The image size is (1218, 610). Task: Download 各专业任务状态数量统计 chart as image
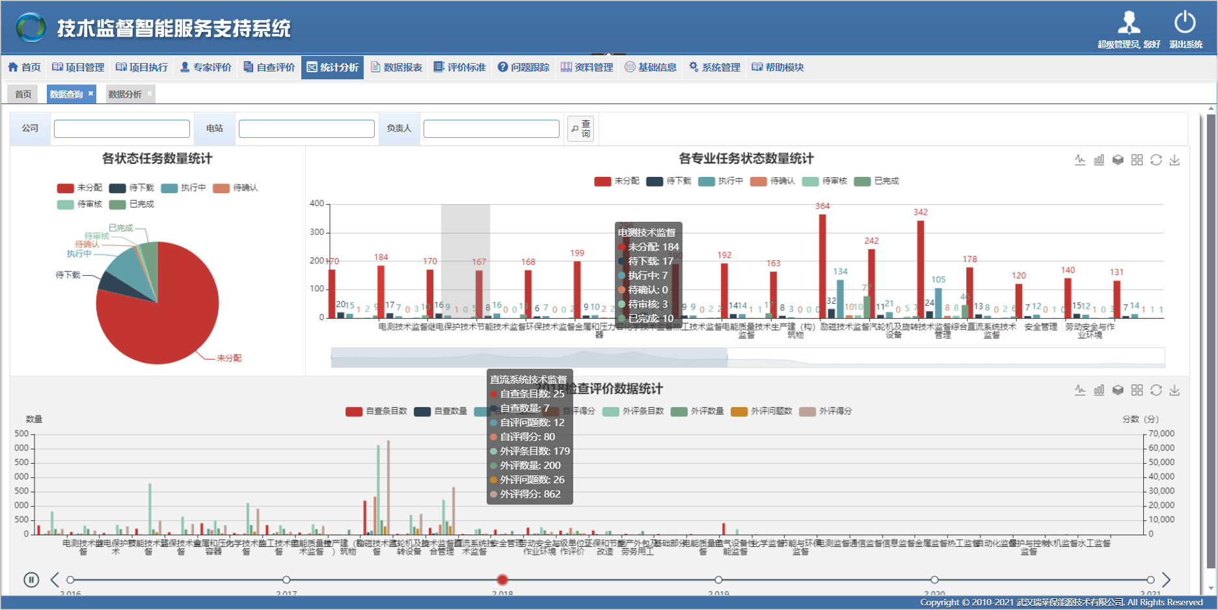click(1174, 160)
